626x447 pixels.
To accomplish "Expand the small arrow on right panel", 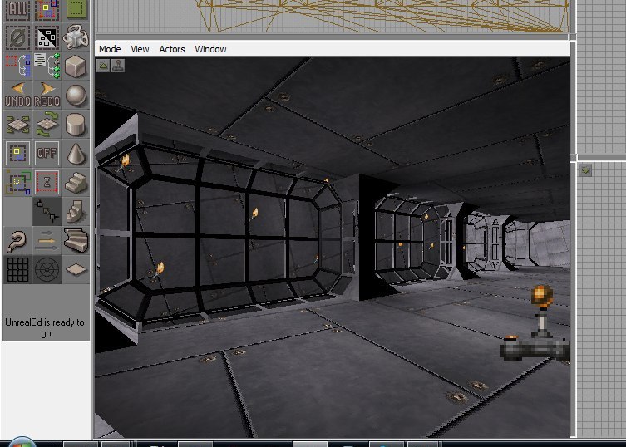I will (x=585, y=171).
